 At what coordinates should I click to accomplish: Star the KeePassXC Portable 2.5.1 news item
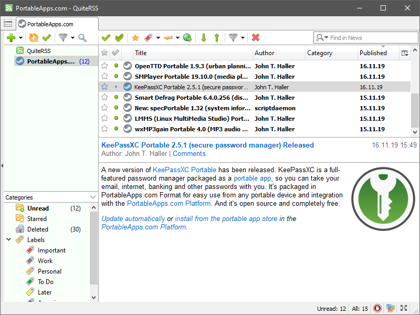(104, 87)
